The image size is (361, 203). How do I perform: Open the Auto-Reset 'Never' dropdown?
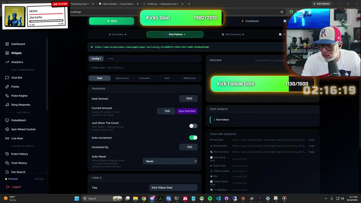(x=170, y=161)
